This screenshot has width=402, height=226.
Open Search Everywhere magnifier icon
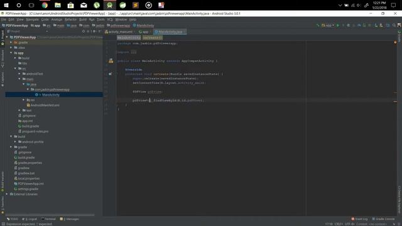coord(394,25)
